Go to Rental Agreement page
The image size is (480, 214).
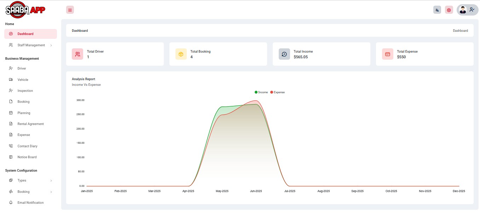[x=30, y=124]
